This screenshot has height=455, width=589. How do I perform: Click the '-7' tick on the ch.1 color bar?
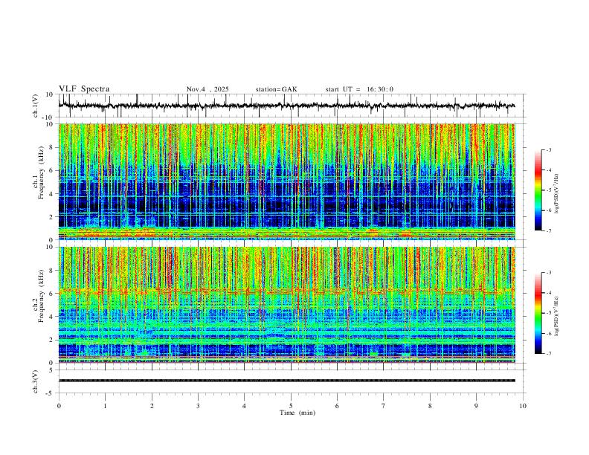548,230
